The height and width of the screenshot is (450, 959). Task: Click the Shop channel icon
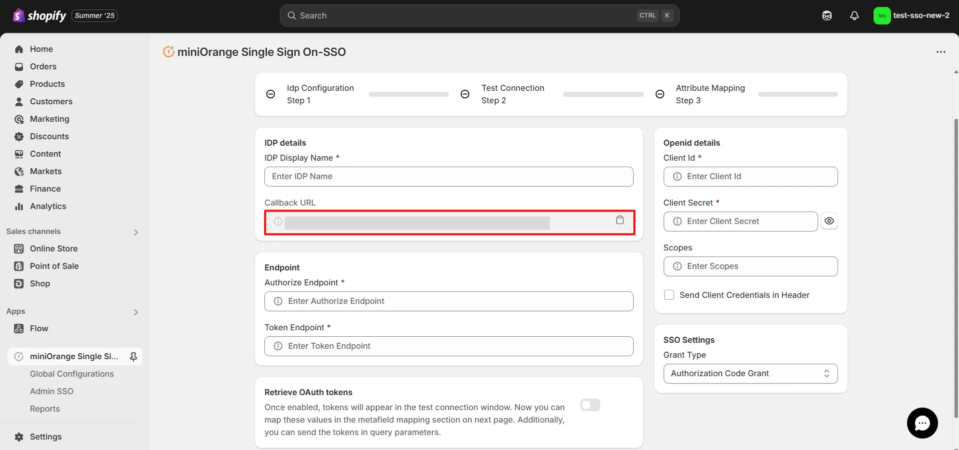[19, 283]
